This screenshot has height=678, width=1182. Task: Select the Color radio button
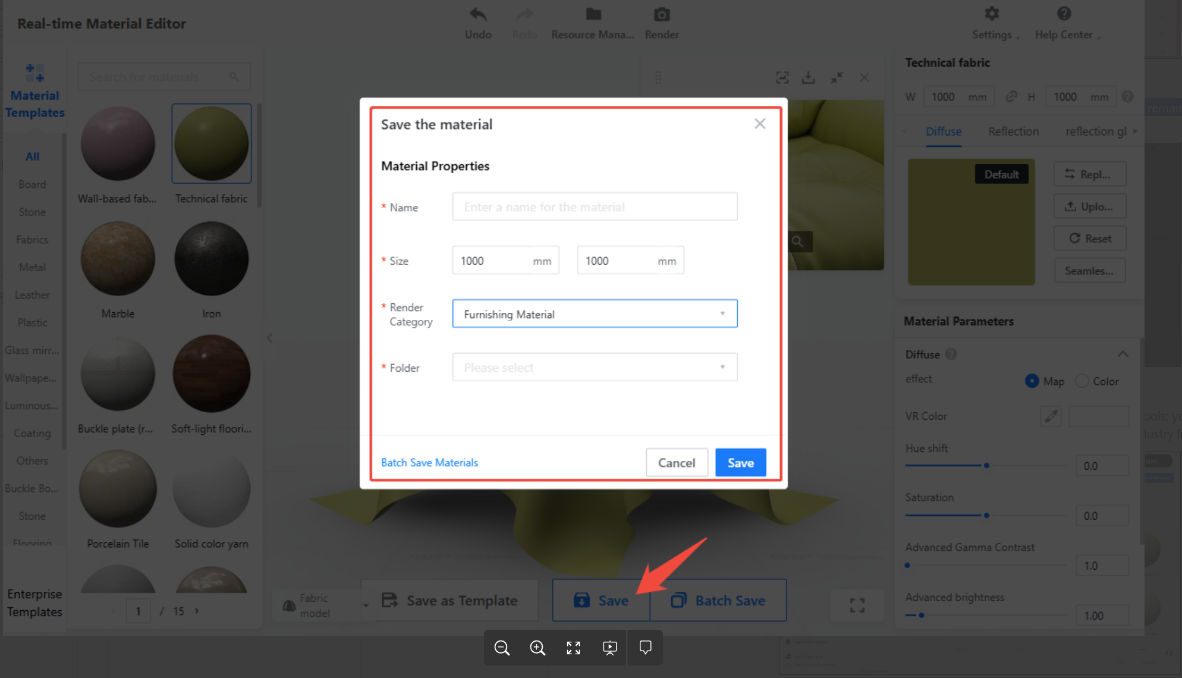click(1082, 381)
